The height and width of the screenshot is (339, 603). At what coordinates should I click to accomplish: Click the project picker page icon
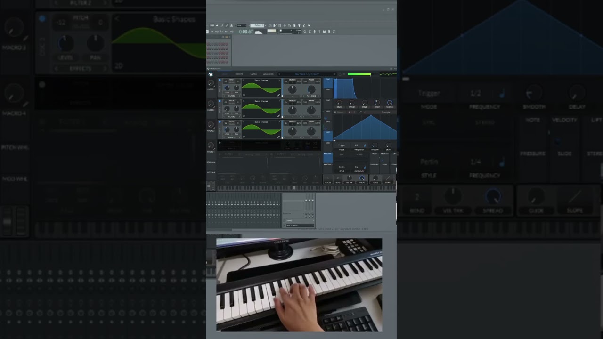294,25
